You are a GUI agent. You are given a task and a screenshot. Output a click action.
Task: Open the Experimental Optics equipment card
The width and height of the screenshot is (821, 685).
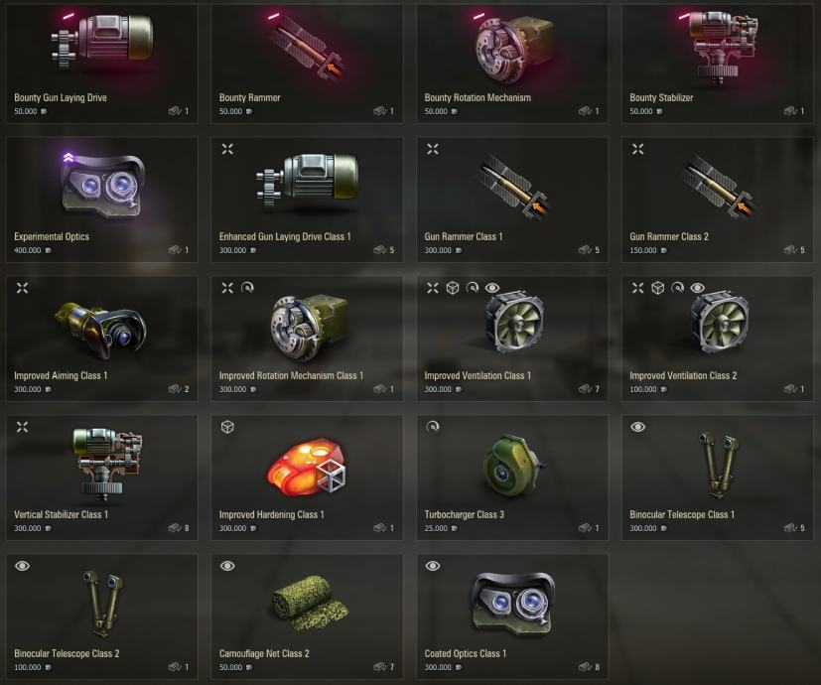click(x=102, y=200)
